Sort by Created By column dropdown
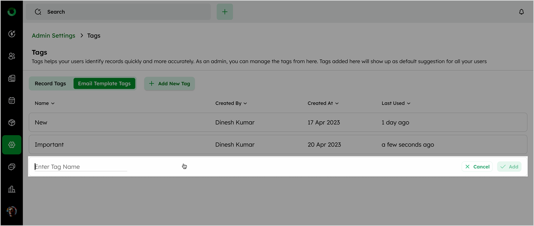 (231, 103)
